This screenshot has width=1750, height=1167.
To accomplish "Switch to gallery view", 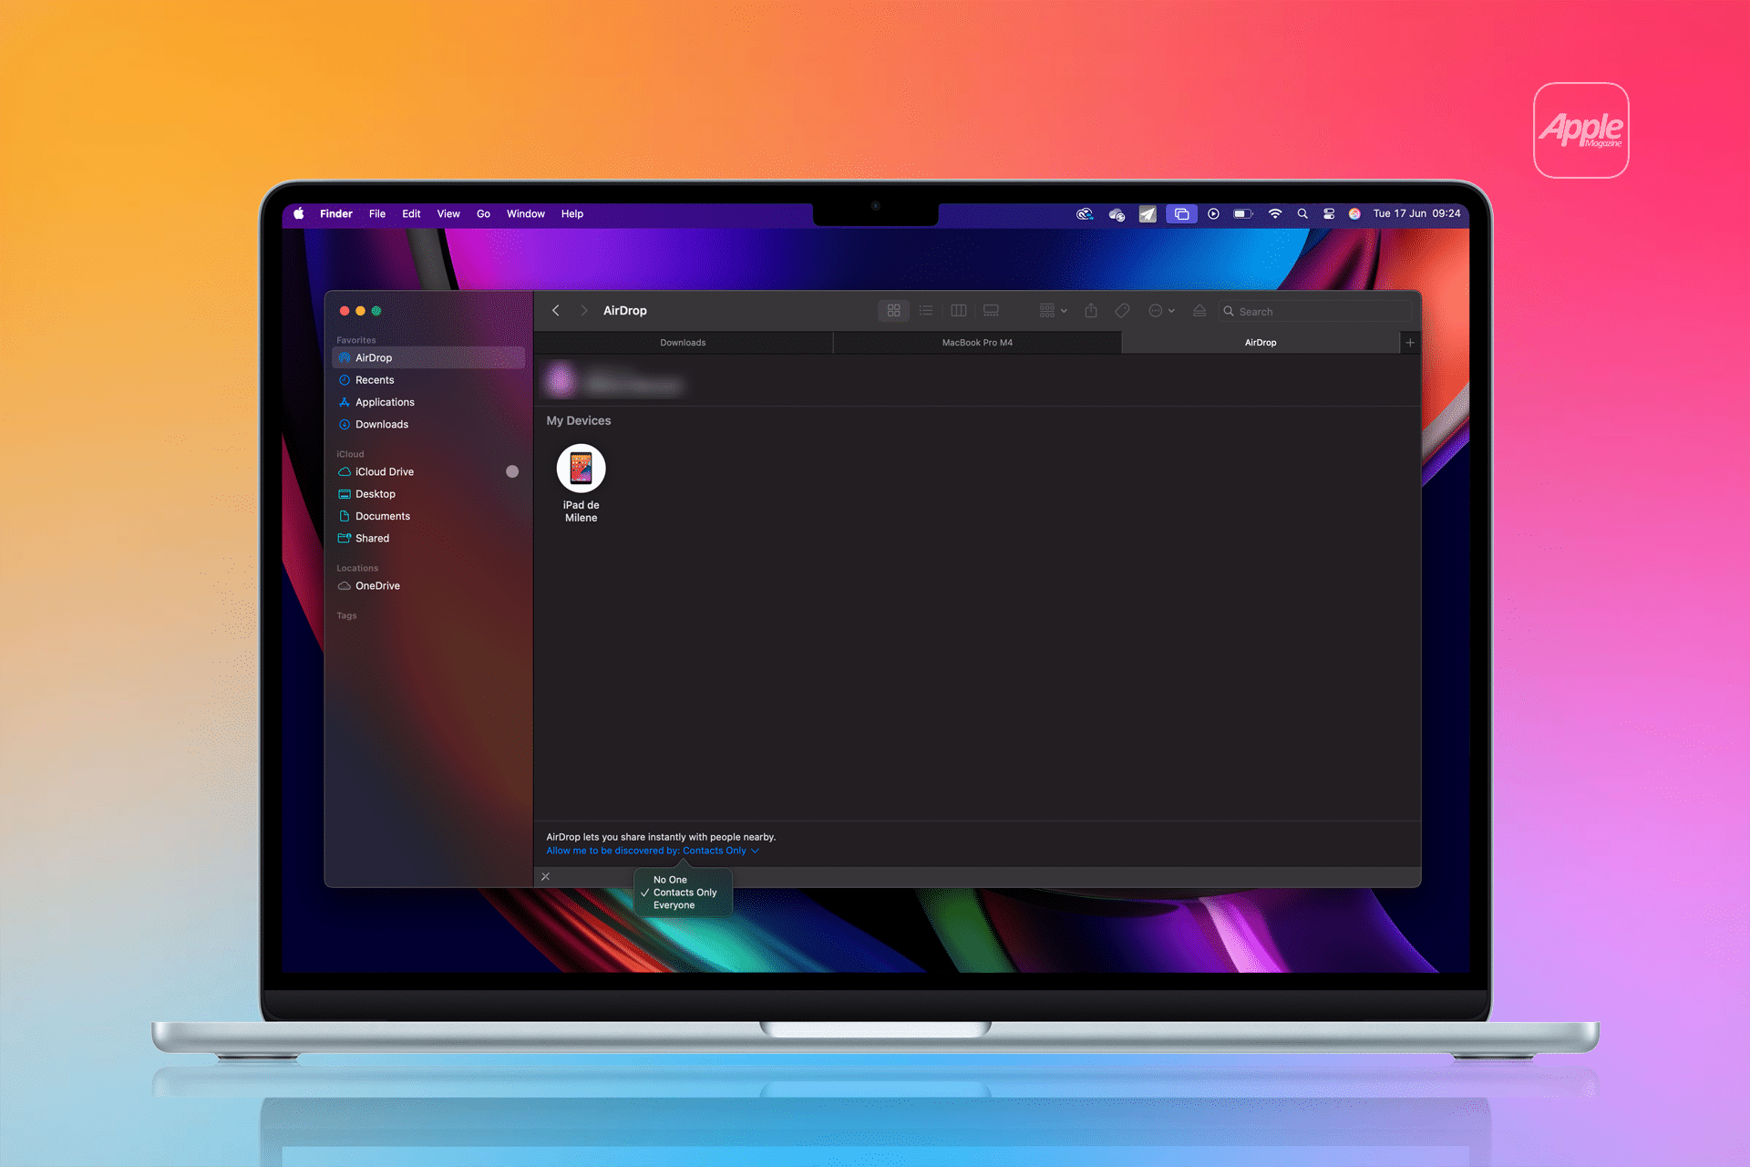I will tap(991, 311).
